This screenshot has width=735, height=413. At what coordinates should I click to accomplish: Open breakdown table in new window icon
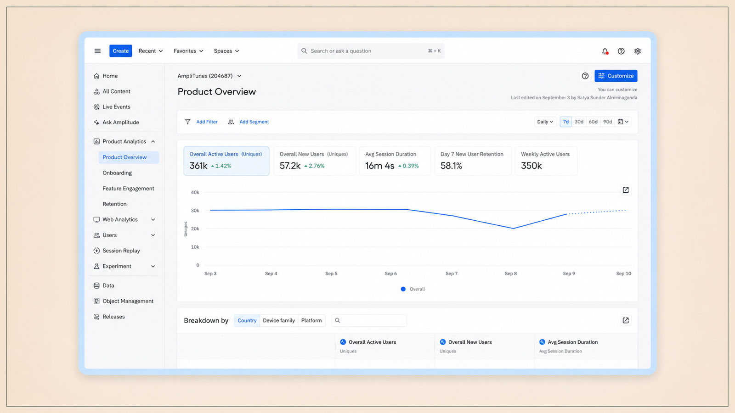[x=626, y=320]
